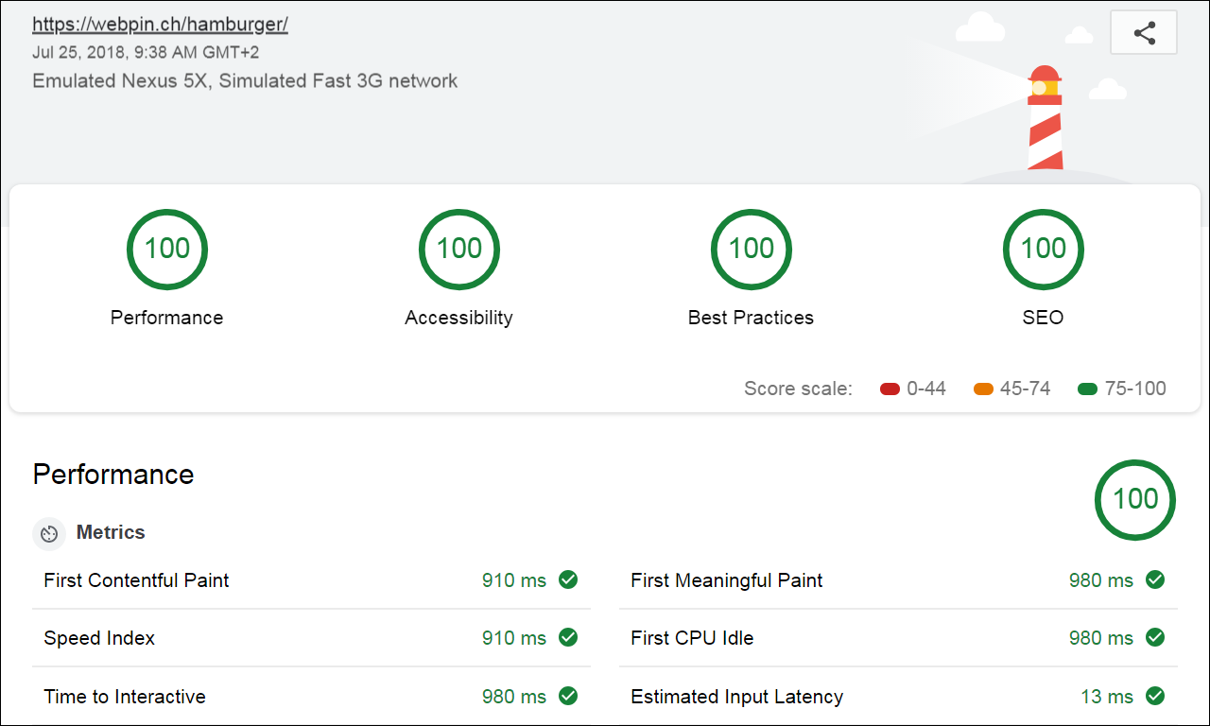The height and width of the screenshot is (726, 1210).
Task: Open the webpin.ch/hamburger URL link
Action: tap(160, 25)
